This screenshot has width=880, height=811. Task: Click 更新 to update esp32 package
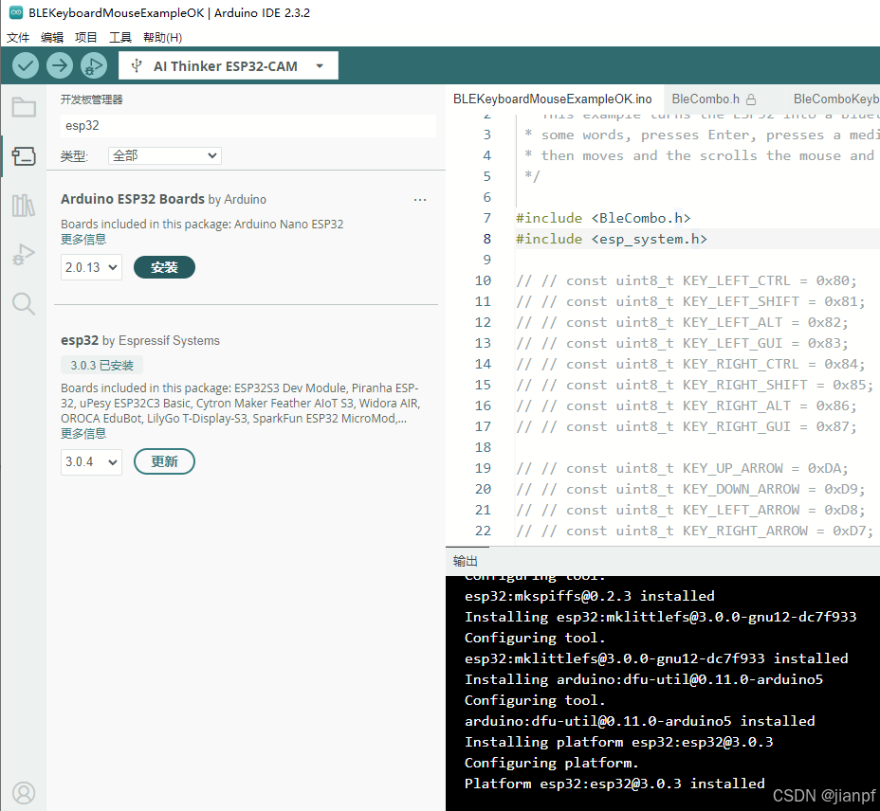164,461
